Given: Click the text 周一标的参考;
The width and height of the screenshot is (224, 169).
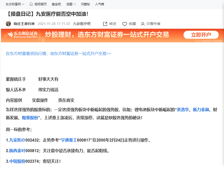Looking at the screenshot, I should (x=19, y=129).
